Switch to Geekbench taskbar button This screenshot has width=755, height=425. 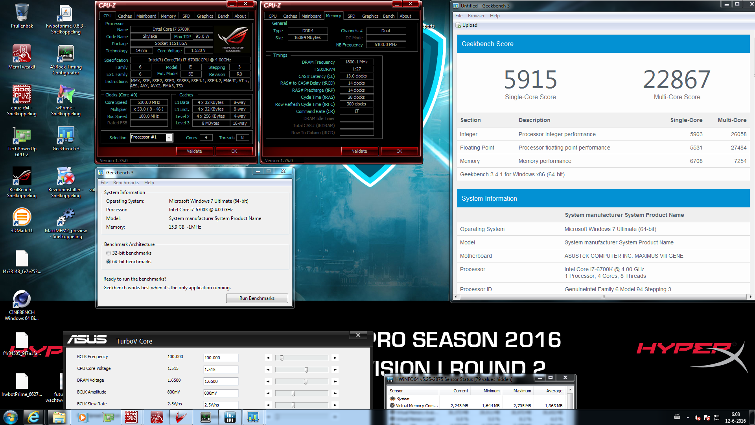coord(253,417)
